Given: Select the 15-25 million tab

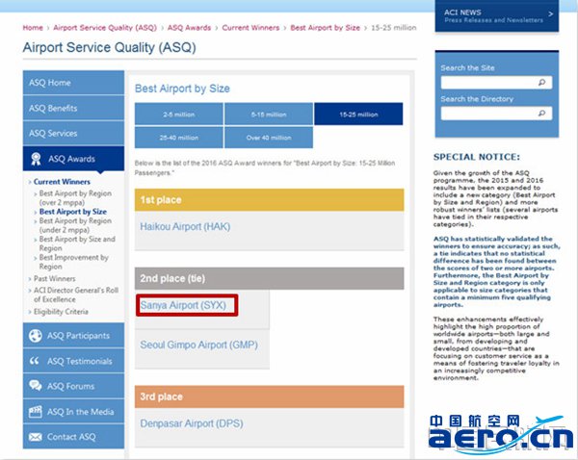Looking at the screenshot, I should tap(358, 115).
